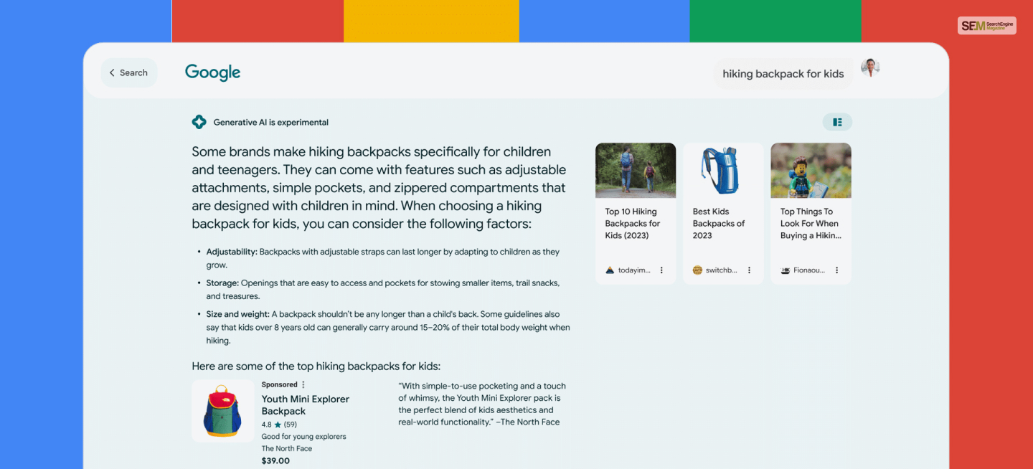Screen dimensions: 1033x469
Task: Open the user profile avatar
Action: coord(870,68)
